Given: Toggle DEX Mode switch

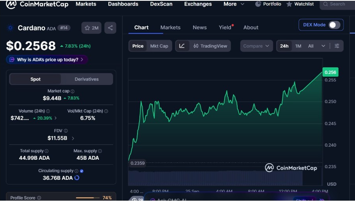Looking at the screenshot, I should (x=335, y=25).
